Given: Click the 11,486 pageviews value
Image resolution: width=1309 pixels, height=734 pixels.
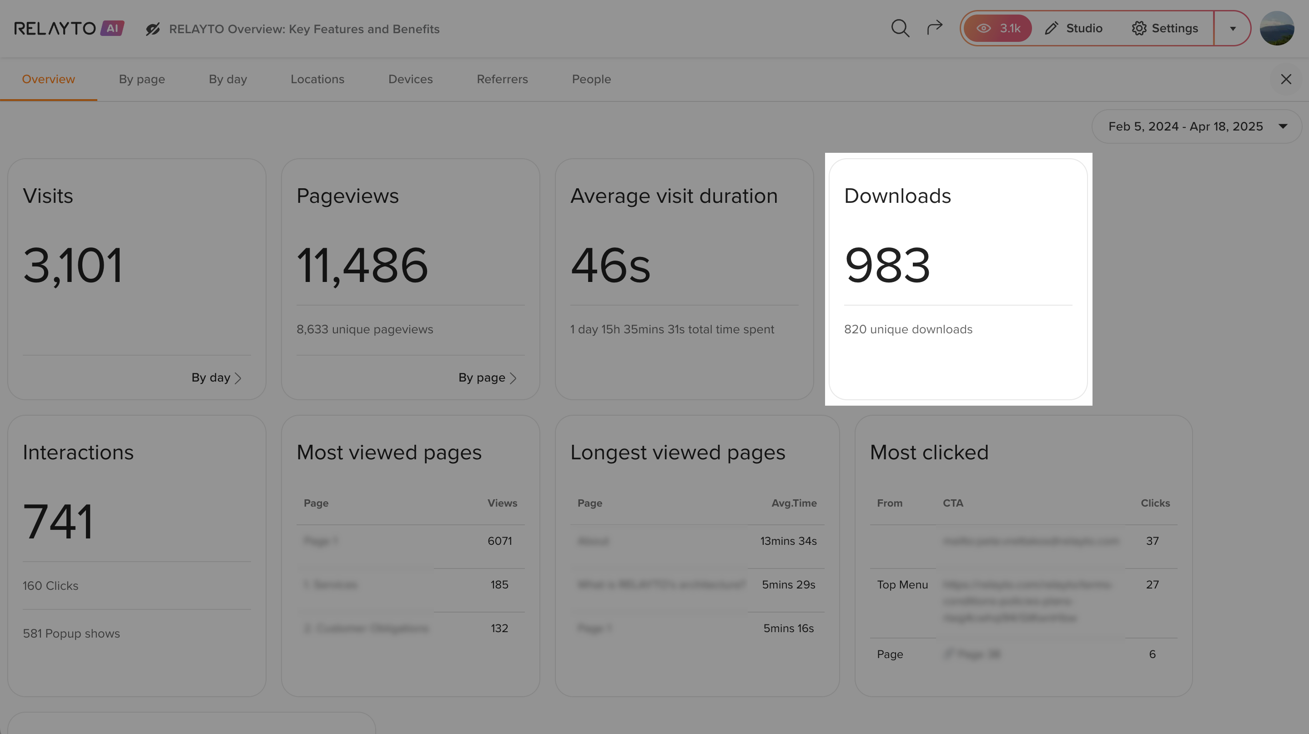Looking at the screenshot, I should point(362,265).
